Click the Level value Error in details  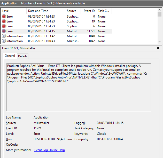click(x=37, y=133)
